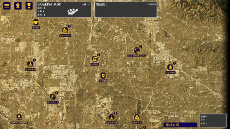Visit the university building marker

pos(137,118)
